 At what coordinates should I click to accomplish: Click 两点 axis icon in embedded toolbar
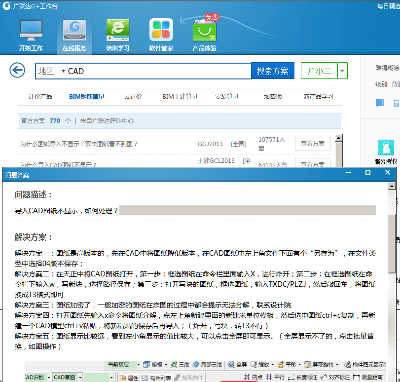(x=247, y=377)
